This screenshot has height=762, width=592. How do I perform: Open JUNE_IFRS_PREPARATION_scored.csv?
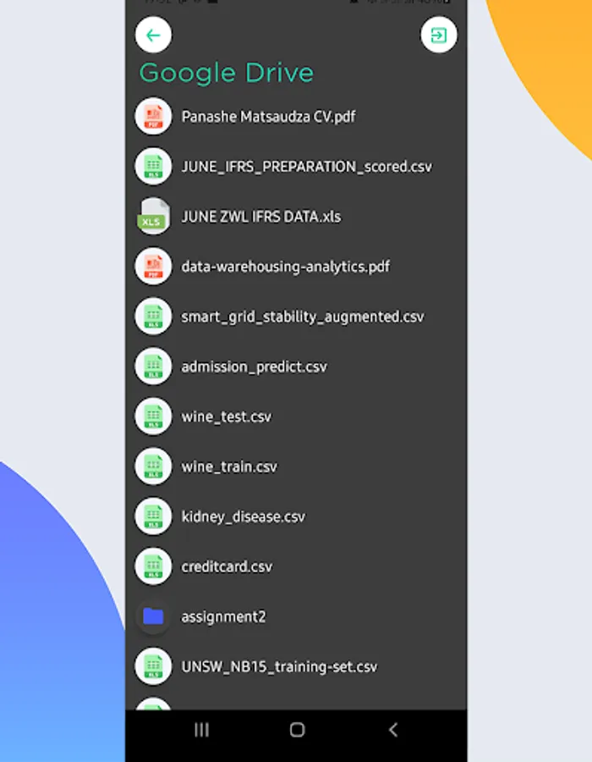tap(296, 167)
